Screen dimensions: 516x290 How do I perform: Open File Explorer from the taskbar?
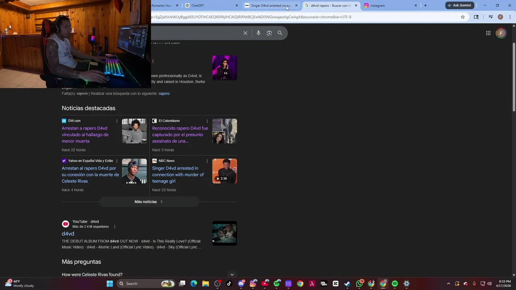coord(206,284)
